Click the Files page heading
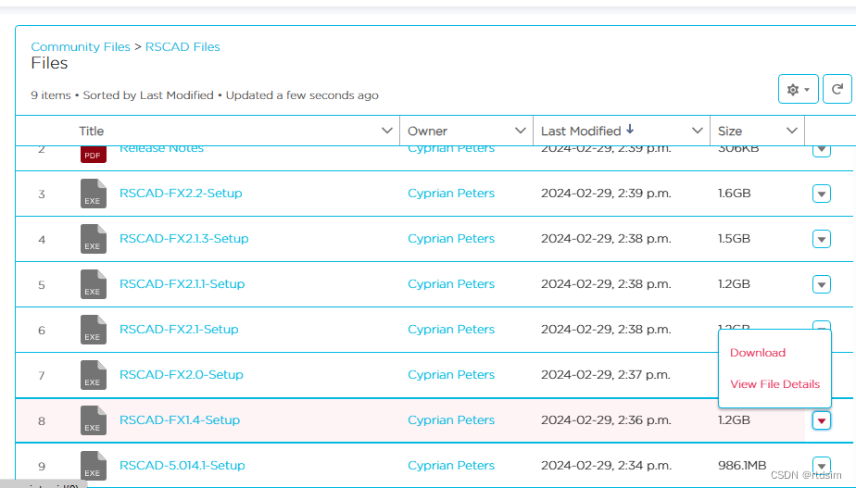This screenshot has height=488, width=856. [x=49, y=63]
